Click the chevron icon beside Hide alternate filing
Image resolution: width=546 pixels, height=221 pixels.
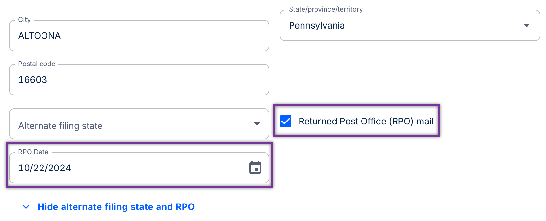click(26, 207)
